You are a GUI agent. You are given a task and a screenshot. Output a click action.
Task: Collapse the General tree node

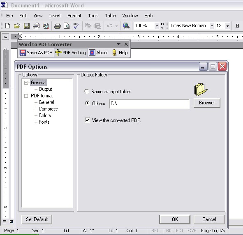click(26, 83)
